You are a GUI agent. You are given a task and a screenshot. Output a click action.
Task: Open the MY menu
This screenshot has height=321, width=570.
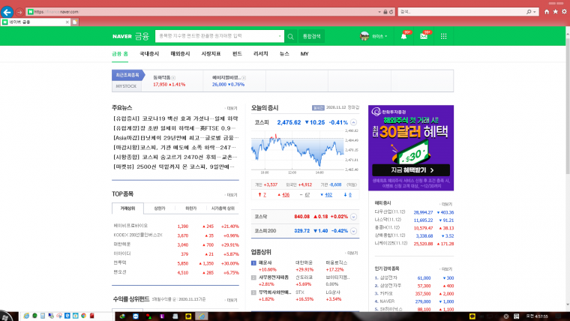(304, 54)
